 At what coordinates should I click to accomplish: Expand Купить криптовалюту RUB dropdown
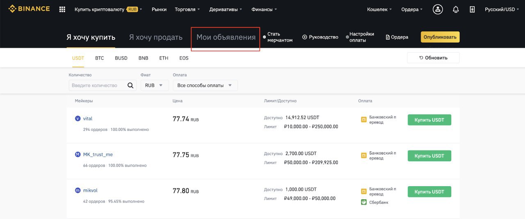(108, 9)
